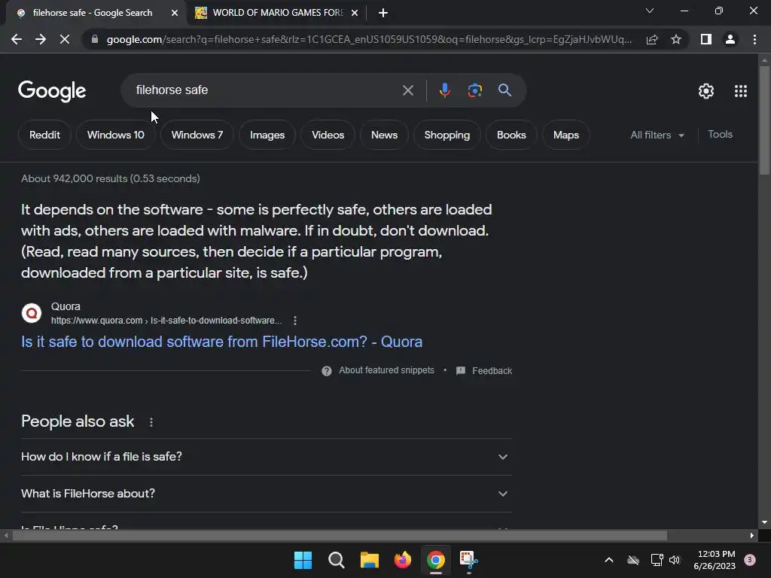Show hidden system tray icons

608,560
